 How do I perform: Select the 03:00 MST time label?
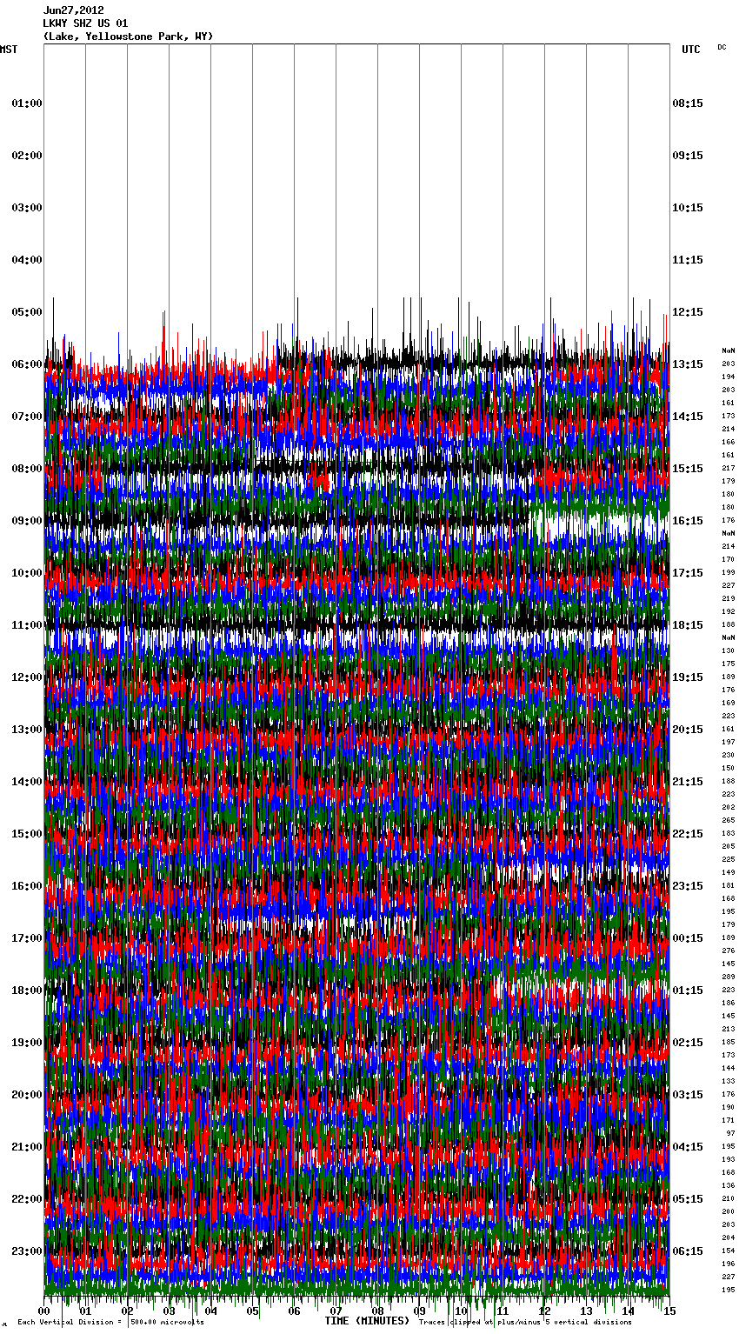coord(27,208)
